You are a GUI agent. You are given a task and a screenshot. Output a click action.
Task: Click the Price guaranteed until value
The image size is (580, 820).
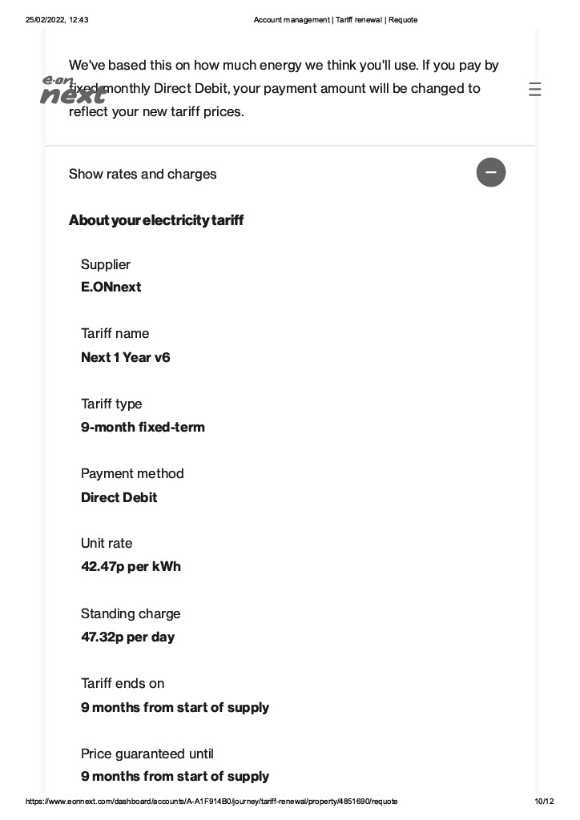(x=175, y=777)
